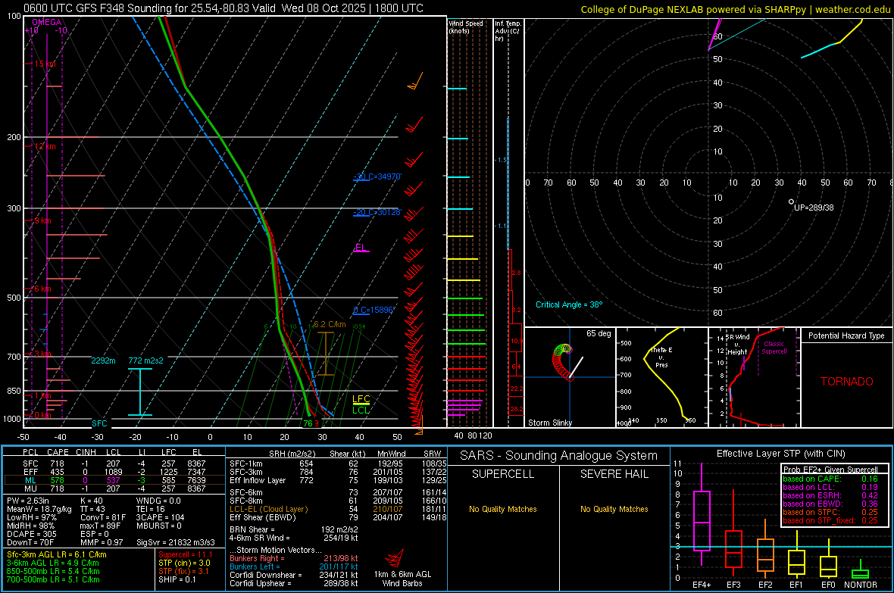The width and height of the screenshot is (894, 593).
Task: Click the -30 C=34970' level label
Action: [x=377, y=176]
